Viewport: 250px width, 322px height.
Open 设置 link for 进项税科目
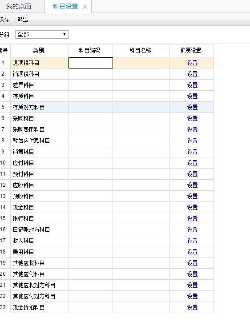point(192,63)
